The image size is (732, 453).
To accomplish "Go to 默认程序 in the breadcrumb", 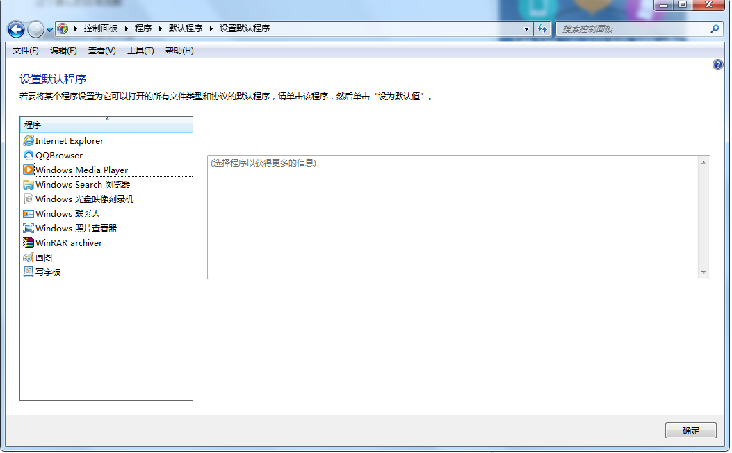I will click(x=186, y=28).
